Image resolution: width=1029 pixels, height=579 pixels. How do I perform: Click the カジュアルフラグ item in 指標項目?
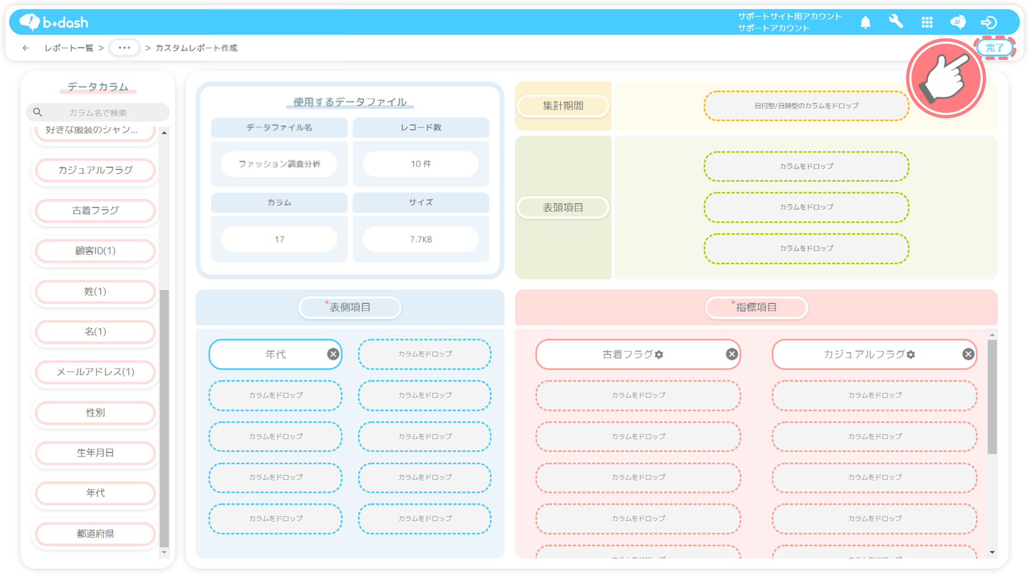874,354
